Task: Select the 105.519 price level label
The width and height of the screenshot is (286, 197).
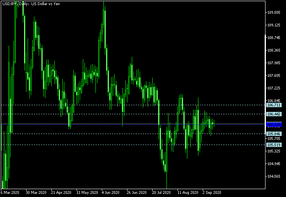Action: (274, 145)
